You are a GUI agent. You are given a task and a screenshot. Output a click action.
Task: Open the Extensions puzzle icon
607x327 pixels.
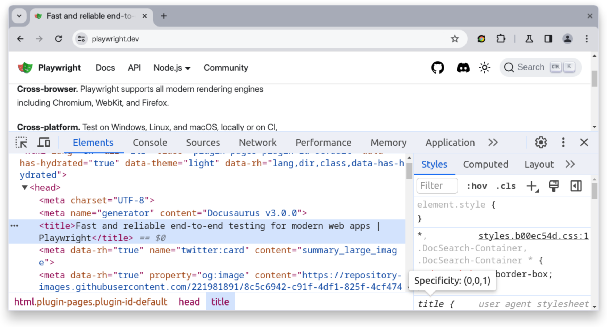tap(501, 39)
